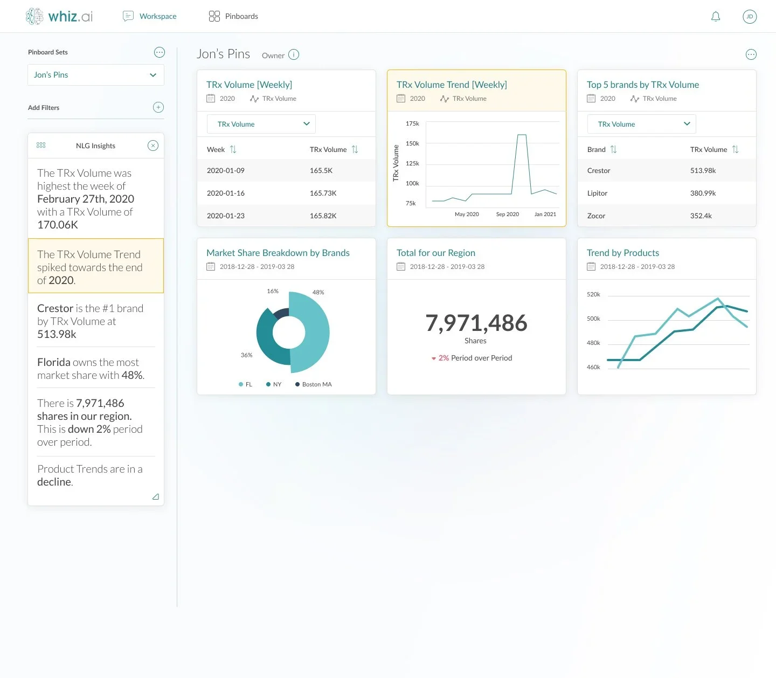Select the Florida market share insight
This screenshot has width=776, height=678.
[96, 369]
